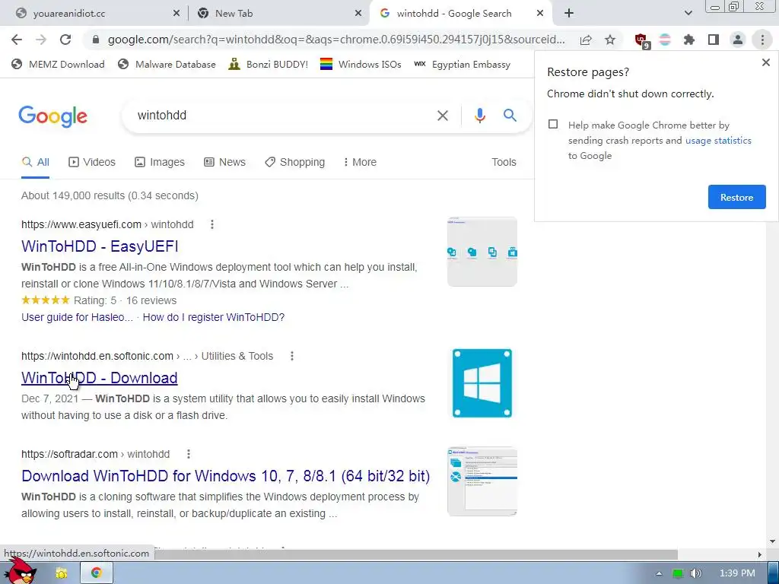Close the wintohdd Google Search tab

540,14
